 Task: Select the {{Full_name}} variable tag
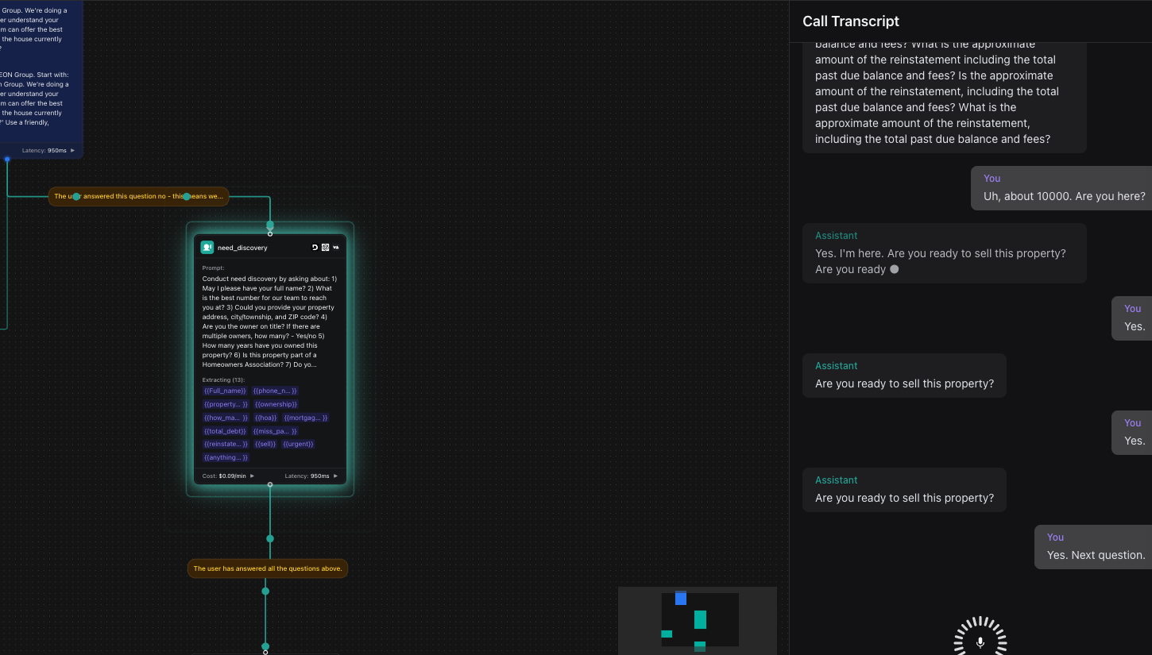[225, 391]
